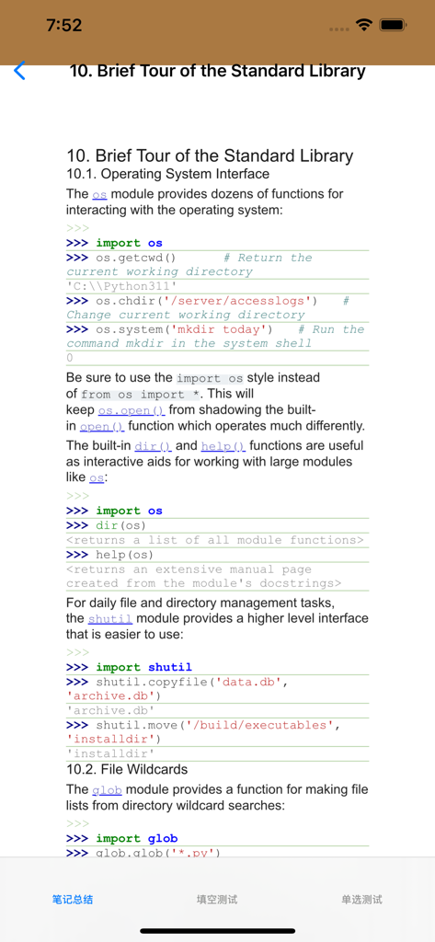Tap the home indicator bar
Viewport: 435px width, 942px height.
[x=217, y=931]
